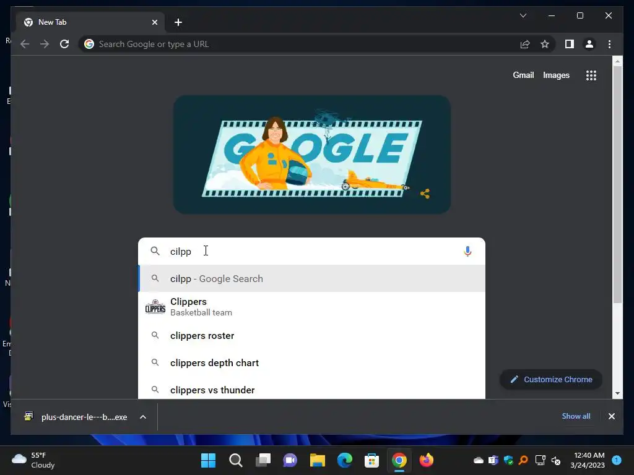
Task: Open File Explorer from taskbar
Action: coord(318,460)
